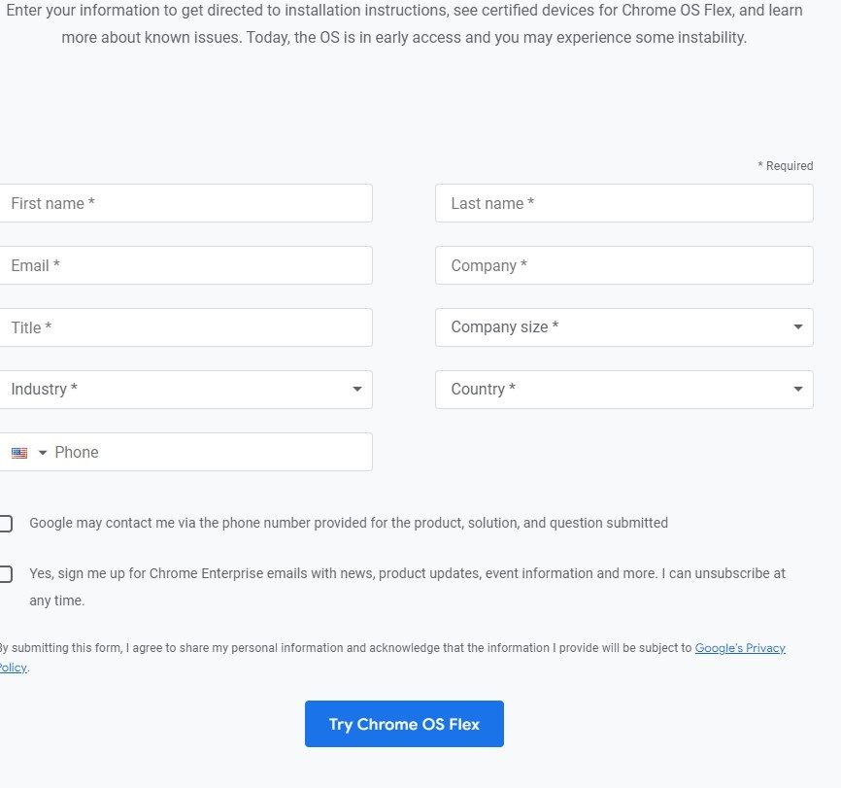The width and height of the screenshot is (841, 788).
Task: Click into the Phone number field
Action: (x=209, y=452)
